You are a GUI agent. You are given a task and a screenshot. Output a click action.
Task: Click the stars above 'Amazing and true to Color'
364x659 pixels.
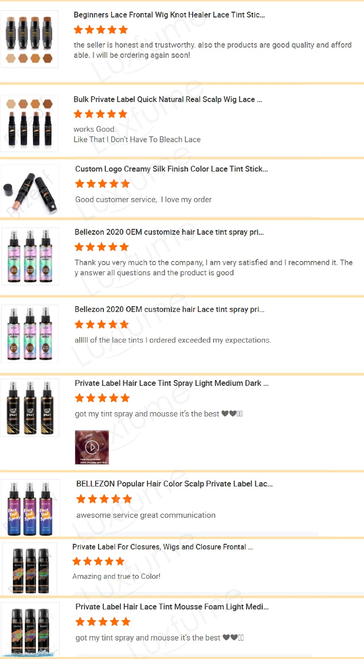point(99,562)
